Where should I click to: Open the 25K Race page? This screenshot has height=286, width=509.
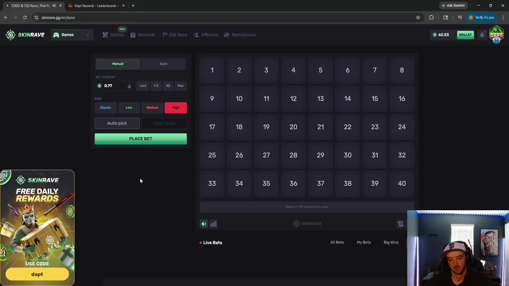coord(175,35)
